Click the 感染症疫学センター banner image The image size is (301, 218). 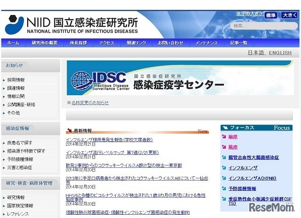tap(180, 78)
